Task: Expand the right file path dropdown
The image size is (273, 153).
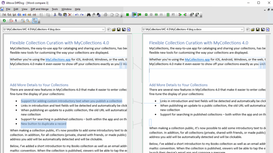Action: 242,29
